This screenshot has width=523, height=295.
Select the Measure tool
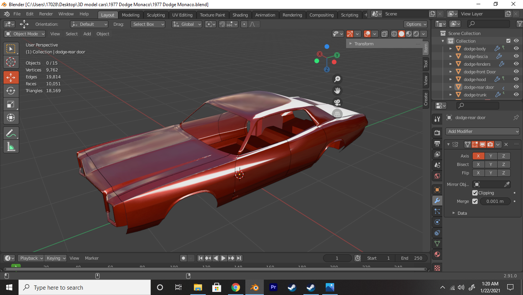(11, 146)
